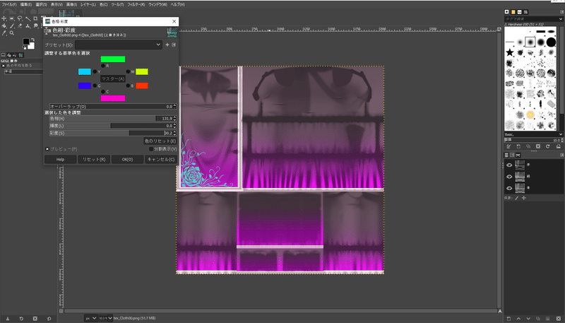
Task: Delete layer icon at bottom right
Action: (x=558, y=319)
